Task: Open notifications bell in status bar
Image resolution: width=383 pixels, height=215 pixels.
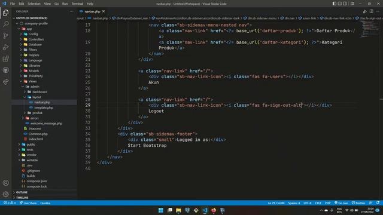Action: (x=378, y=203)
